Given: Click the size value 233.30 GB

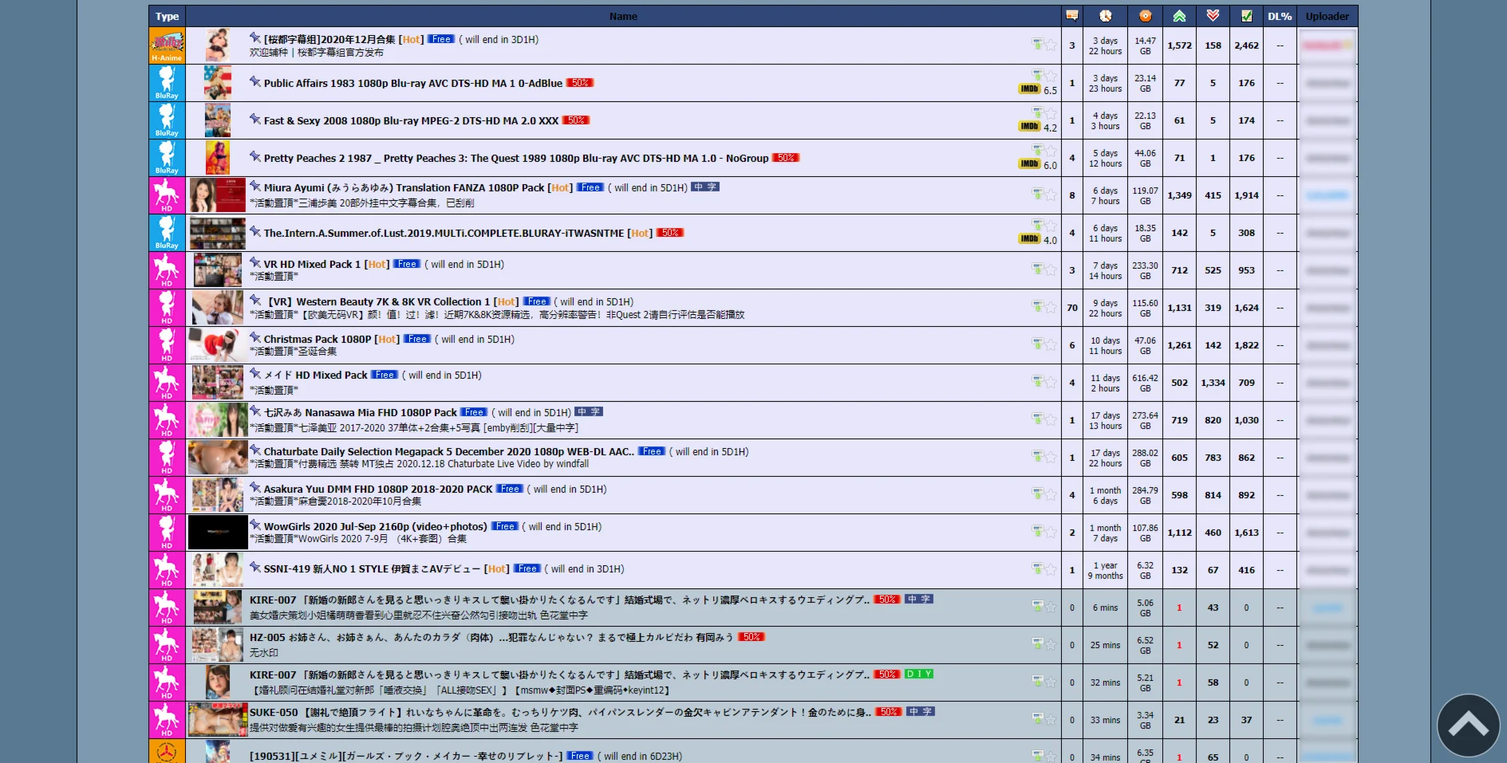Looking at the screenshot, I should [1145, 270].
